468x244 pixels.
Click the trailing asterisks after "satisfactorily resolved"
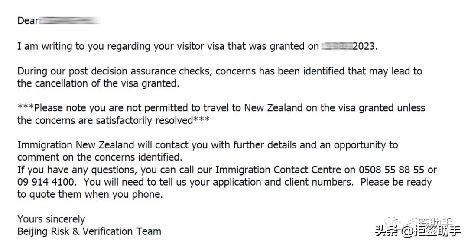click(x=201, y=120)
